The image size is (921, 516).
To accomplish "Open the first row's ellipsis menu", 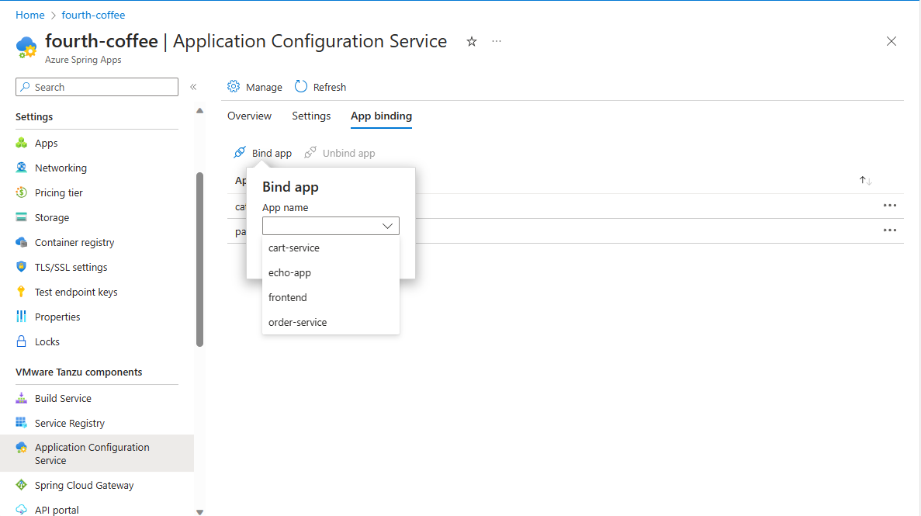I will [889, 206].
